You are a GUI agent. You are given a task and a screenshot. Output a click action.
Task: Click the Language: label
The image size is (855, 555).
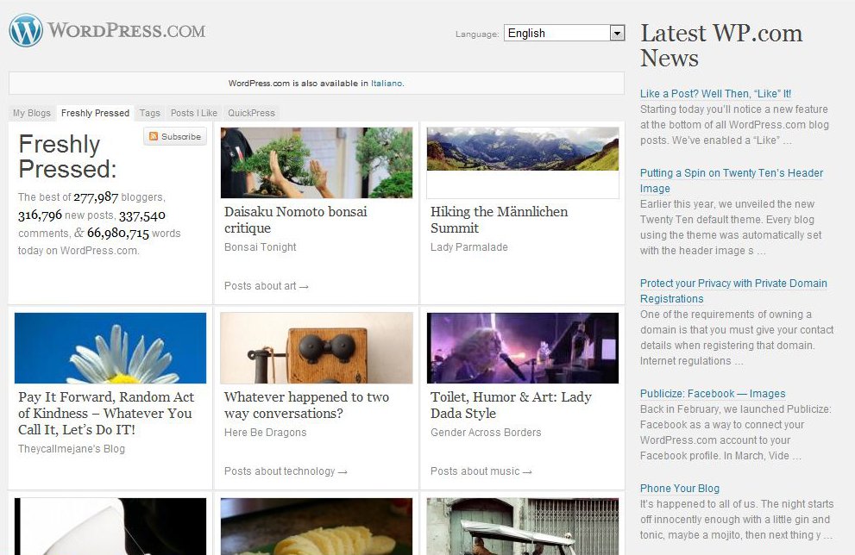pos(477,34)
